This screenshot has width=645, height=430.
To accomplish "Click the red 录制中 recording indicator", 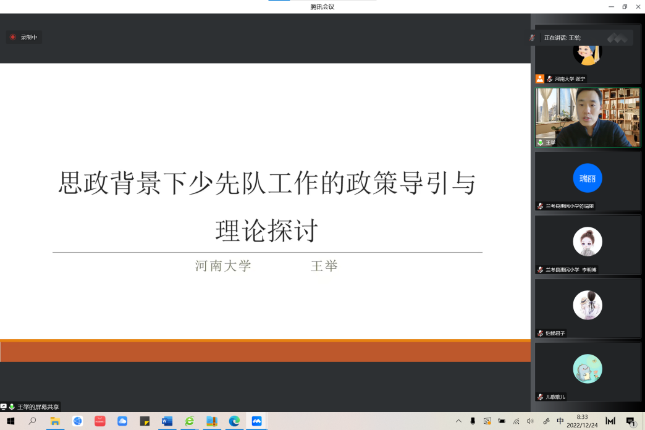I will (24, 37).
